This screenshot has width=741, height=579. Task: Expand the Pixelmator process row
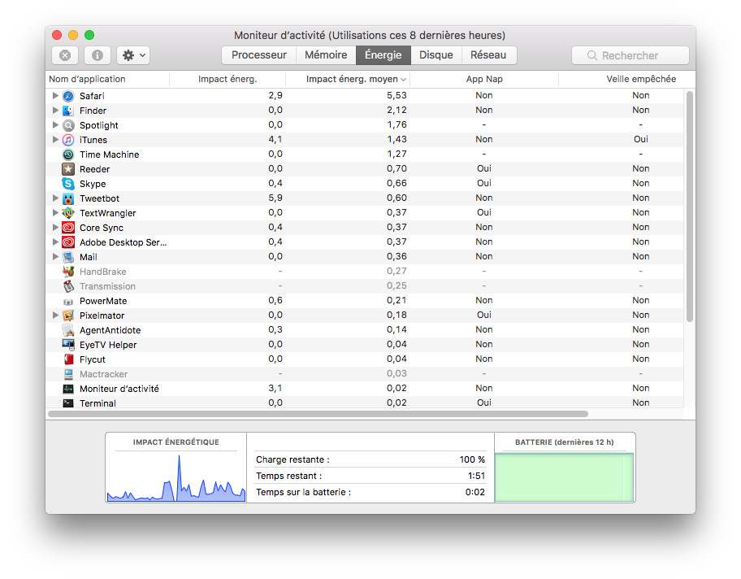(55, 316)
